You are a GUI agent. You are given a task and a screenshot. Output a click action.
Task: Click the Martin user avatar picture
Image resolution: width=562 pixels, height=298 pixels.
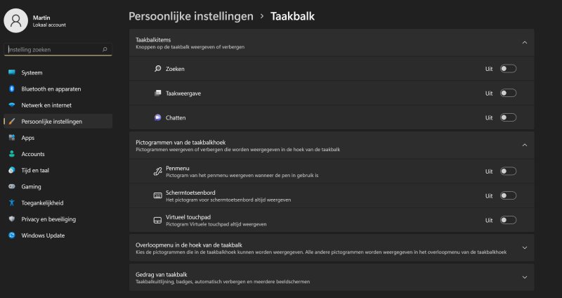[15, 20]
